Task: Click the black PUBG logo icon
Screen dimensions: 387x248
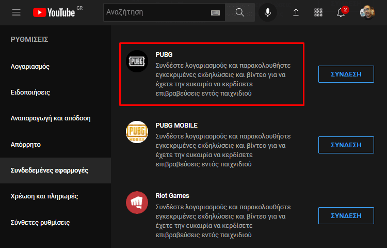Action: 137,61
